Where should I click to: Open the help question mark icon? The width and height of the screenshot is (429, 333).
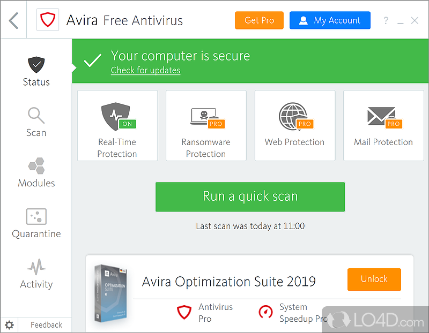point(386,21)
